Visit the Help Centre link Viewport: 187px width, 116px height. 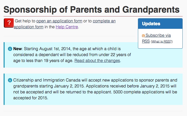67,27
